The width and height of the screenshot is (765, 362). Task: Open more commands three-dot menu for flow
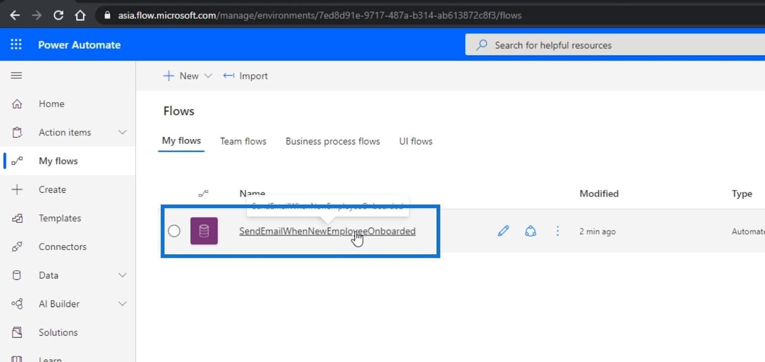(x=557, y=231)
